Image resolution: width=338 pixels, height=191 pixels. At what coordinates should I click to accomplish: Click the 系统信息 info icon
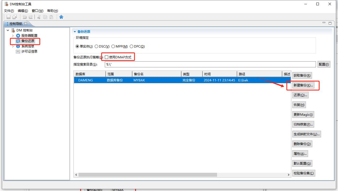tap(18, 46)
